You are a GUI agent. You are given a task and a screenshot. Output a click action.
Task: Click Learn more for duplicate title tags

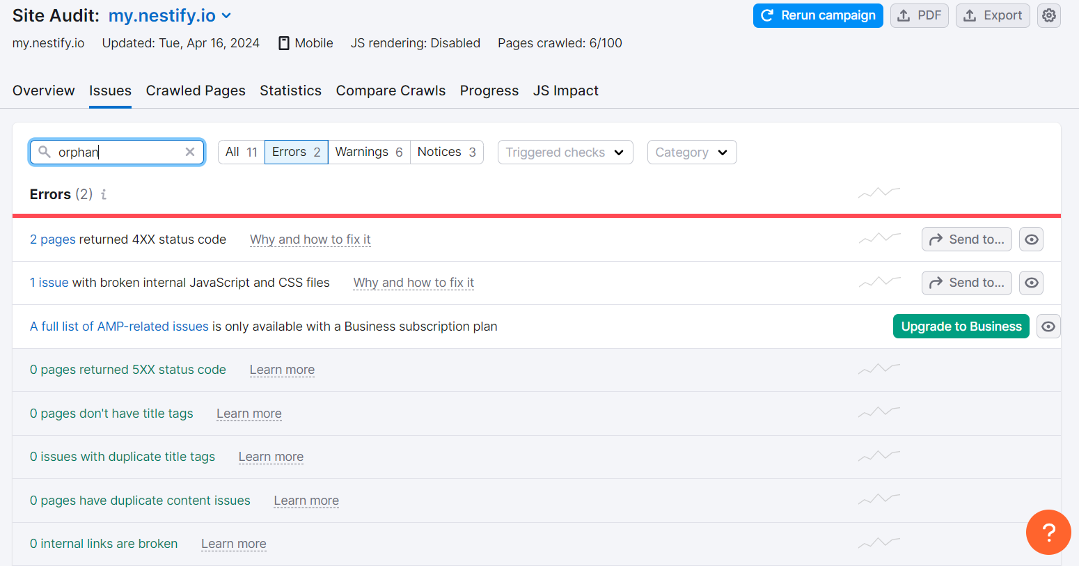(x=271, y=457)
